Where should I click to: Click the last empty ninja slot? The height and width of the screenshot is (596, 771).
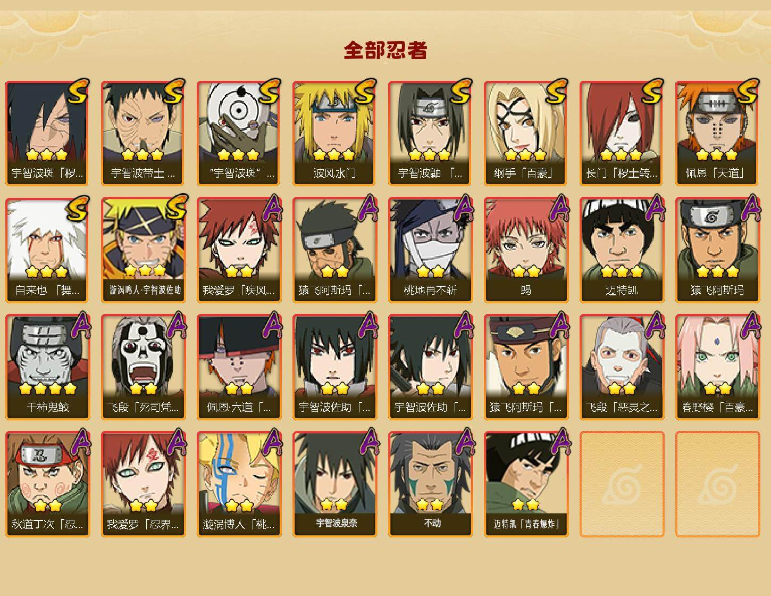(x=717, y=484)
